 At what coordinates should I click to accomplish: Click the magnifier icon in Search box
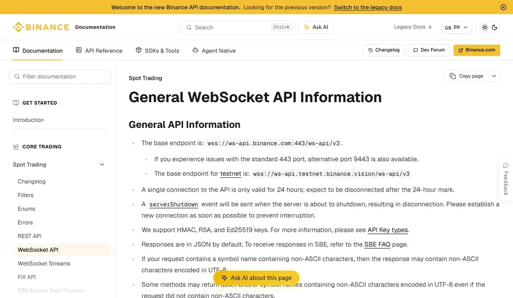(189, 27)
